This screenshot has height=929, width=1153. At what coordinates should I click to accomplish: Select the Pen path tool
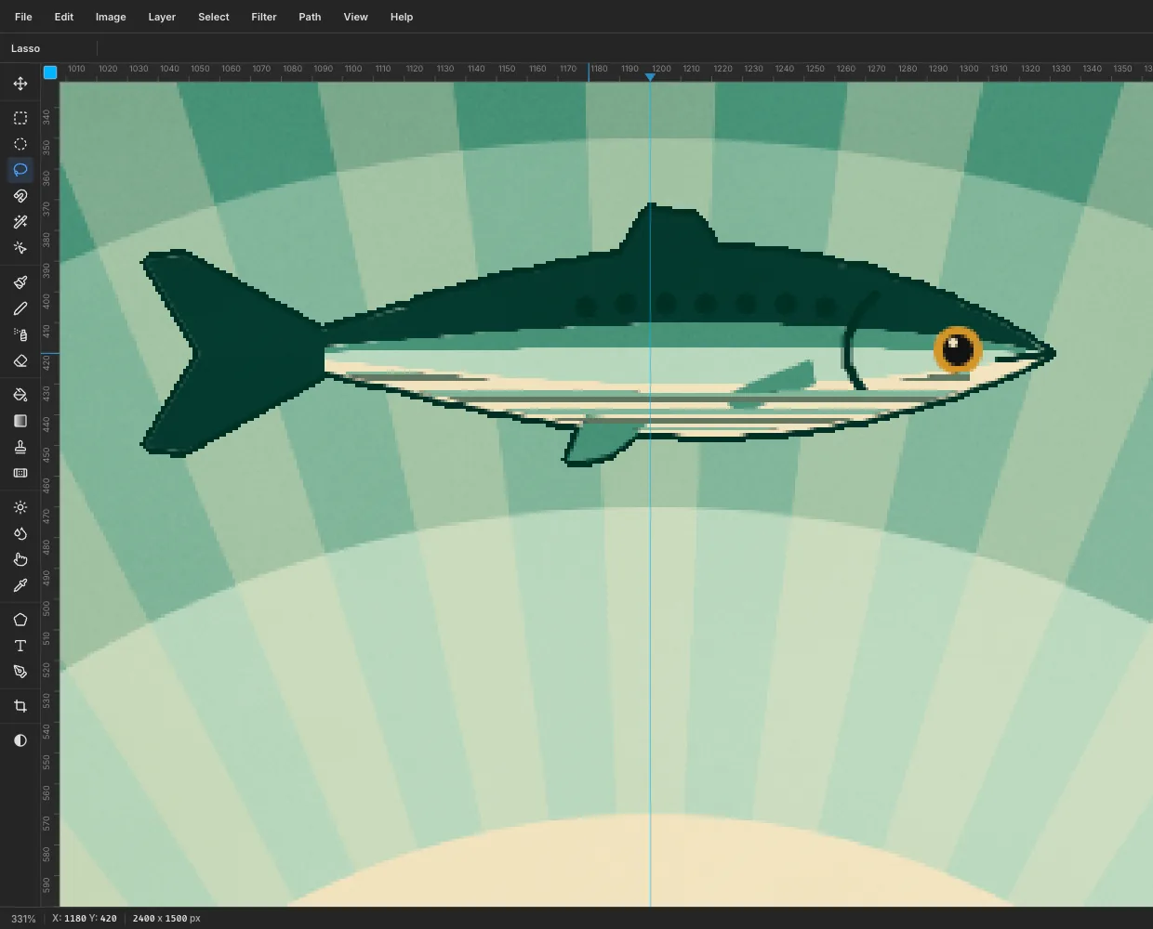coord(20,672)
